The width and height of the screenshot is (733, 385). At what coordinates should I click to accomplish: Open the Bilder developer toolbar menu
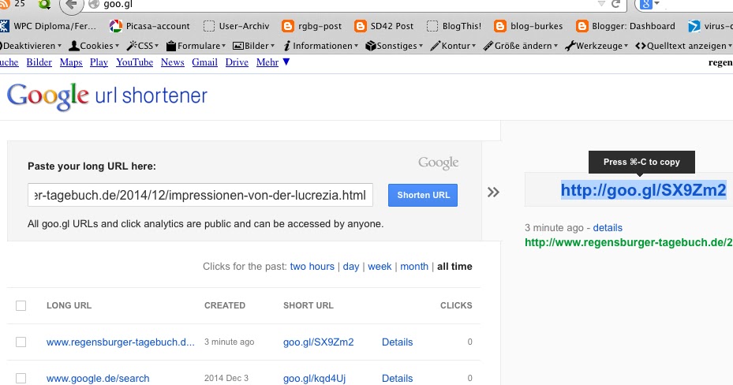coord(253,46)
